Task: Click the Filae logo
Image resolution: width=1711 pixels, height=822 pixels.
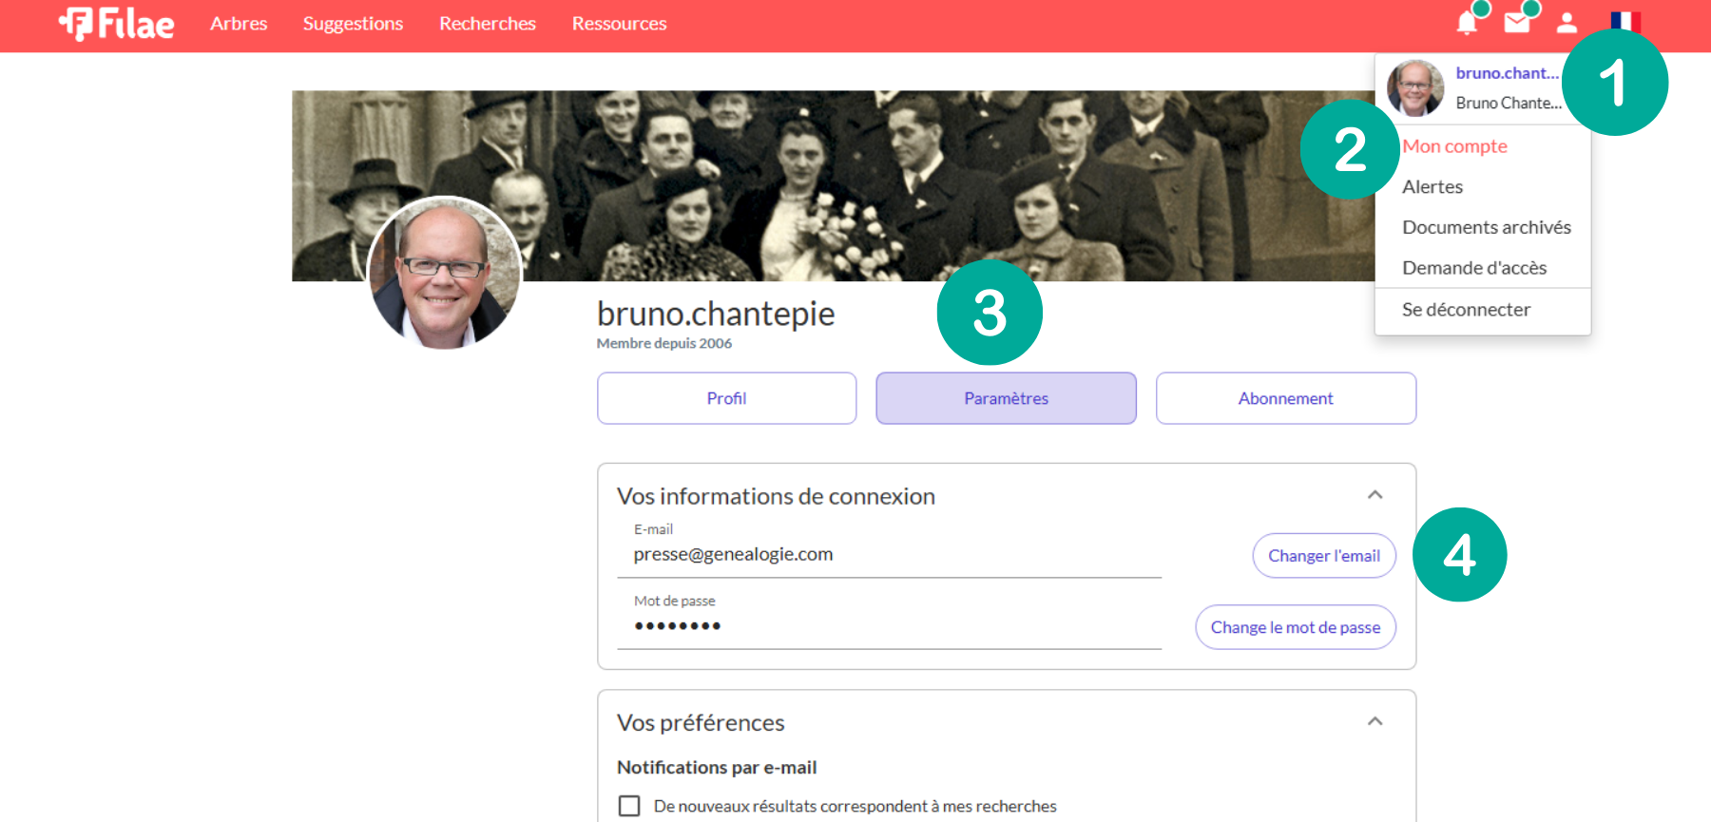Action: coord(117,24)
